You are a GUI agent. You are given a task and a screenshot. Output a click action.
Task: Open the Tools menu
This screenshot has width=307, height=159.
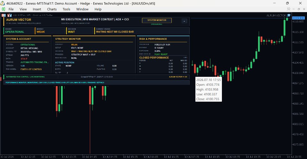pyautogui.click(x=67, y=9)
